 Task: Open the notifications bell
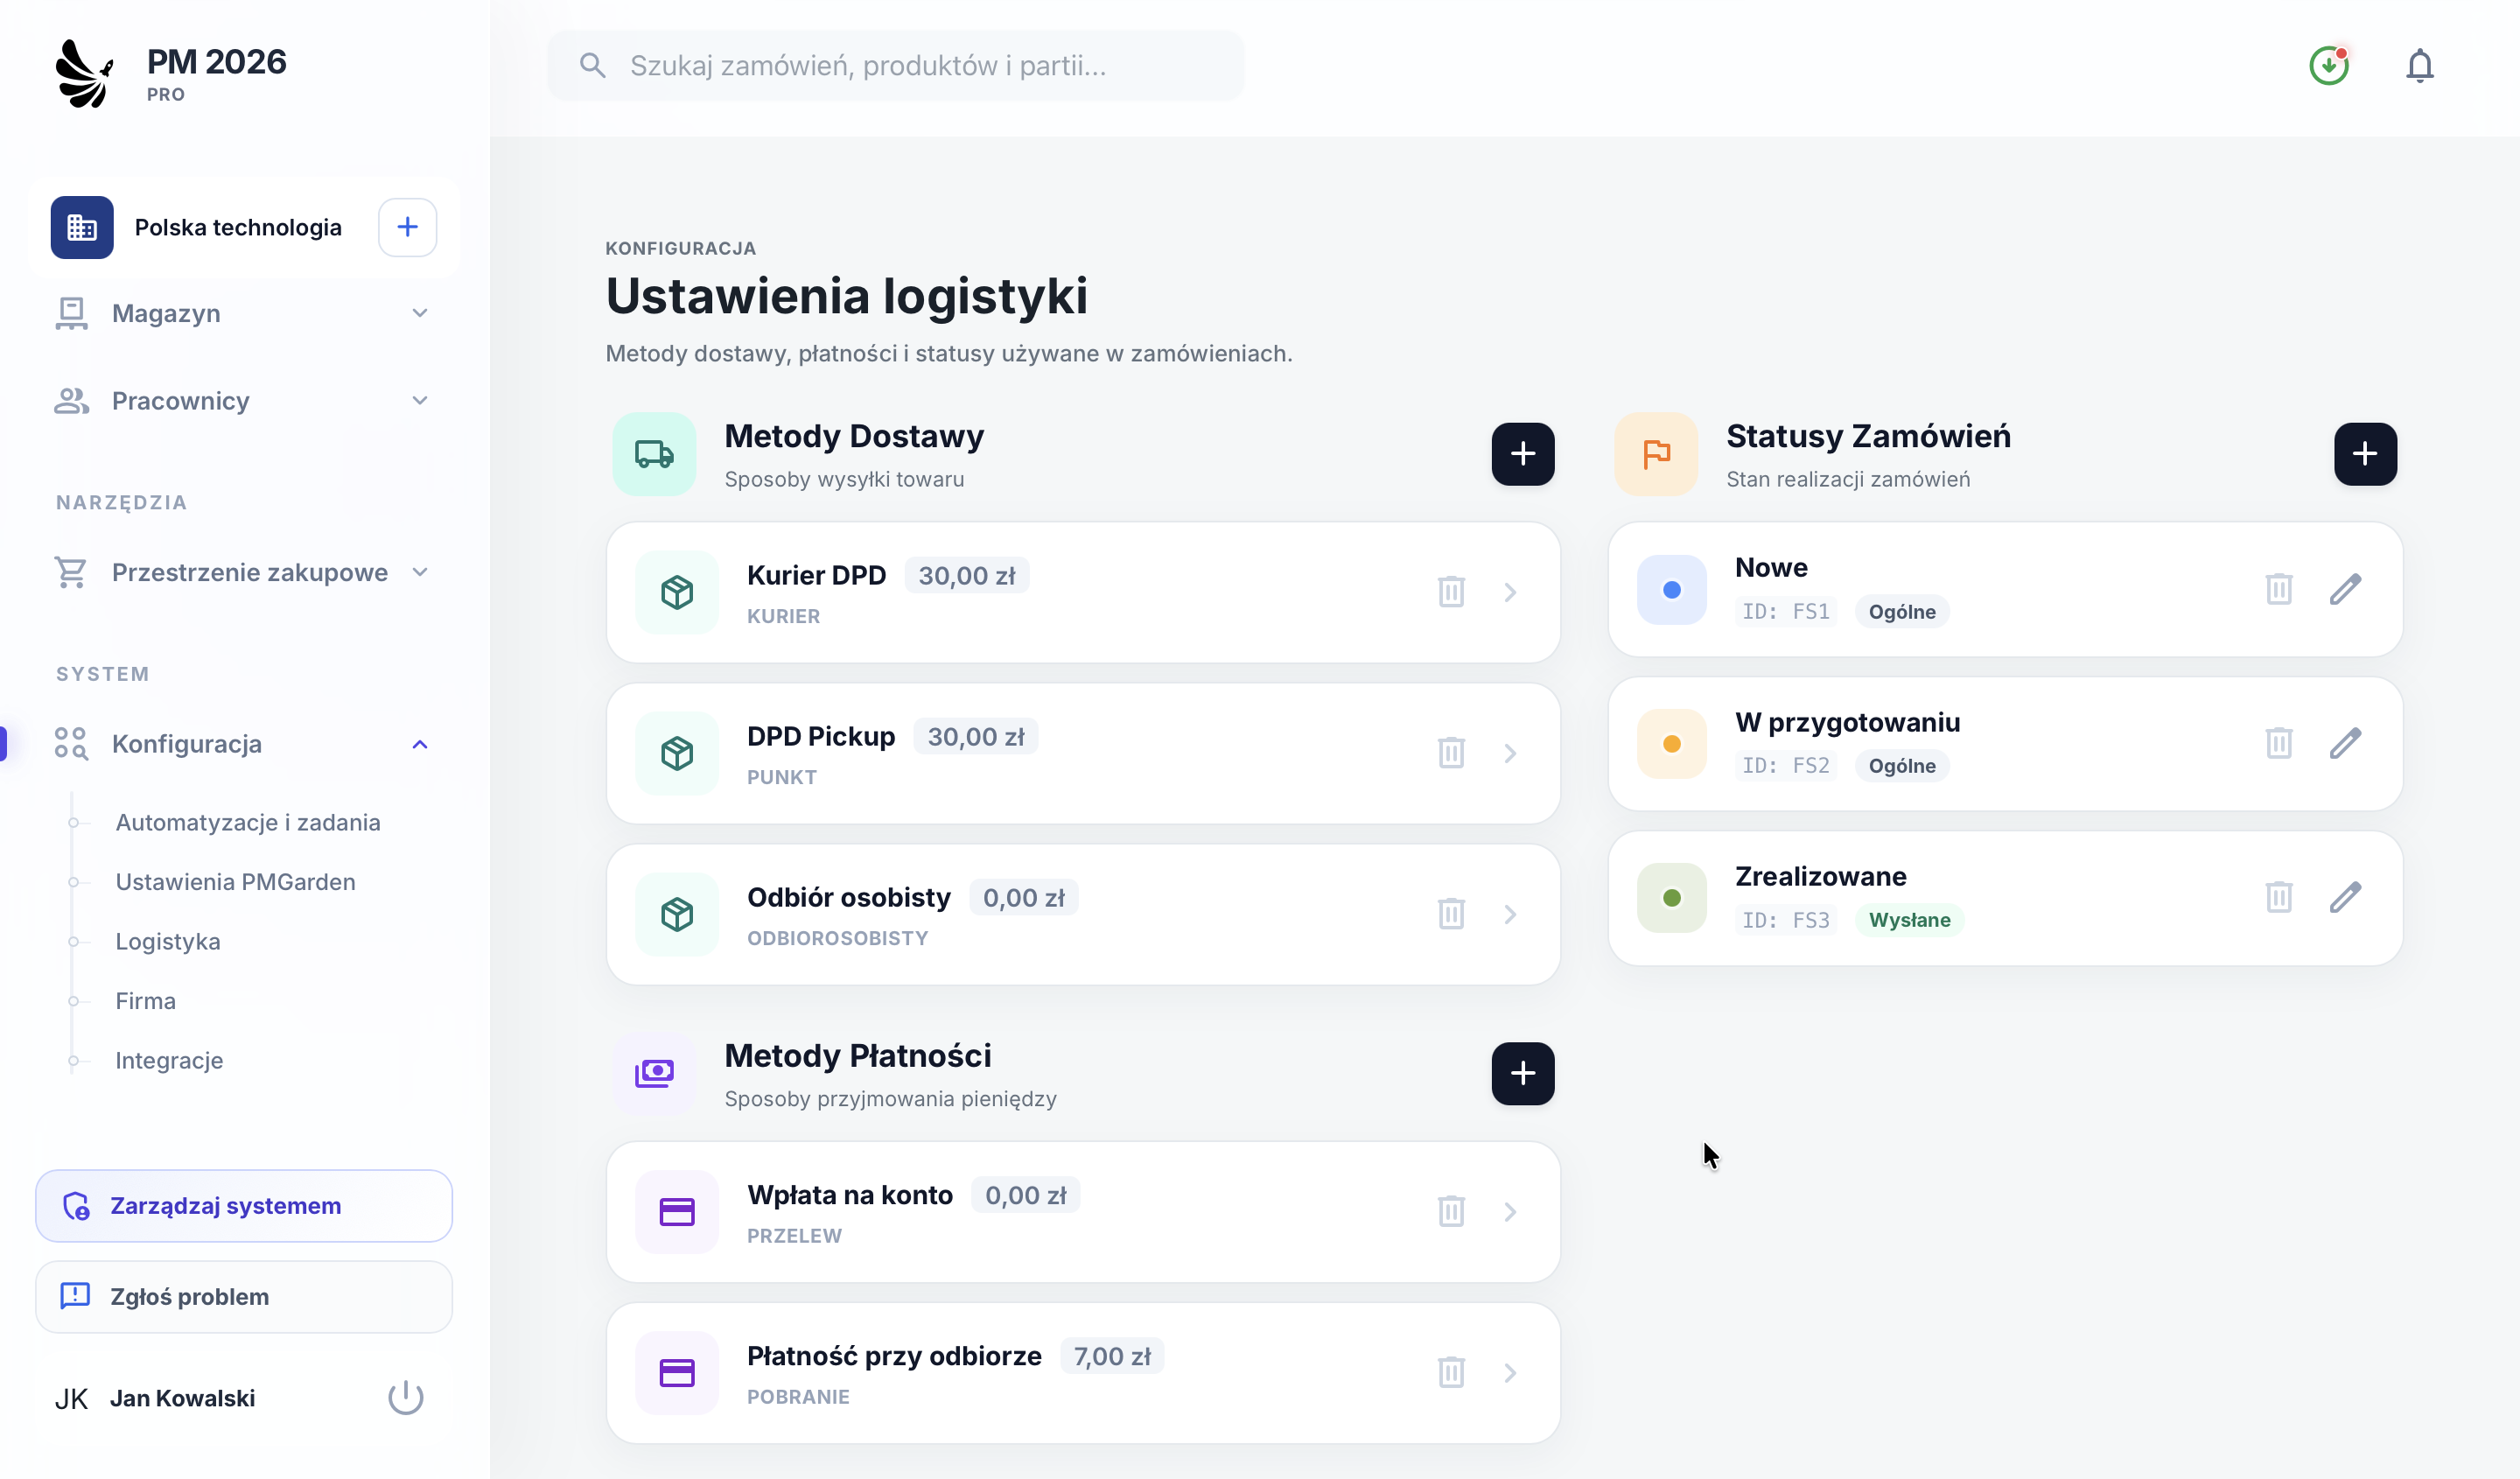coord(2419,66)
